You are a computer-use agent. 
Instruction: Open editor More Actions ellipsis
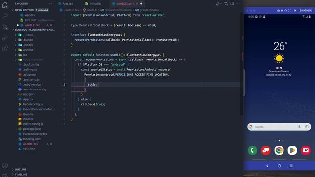[x=238, y=4]
